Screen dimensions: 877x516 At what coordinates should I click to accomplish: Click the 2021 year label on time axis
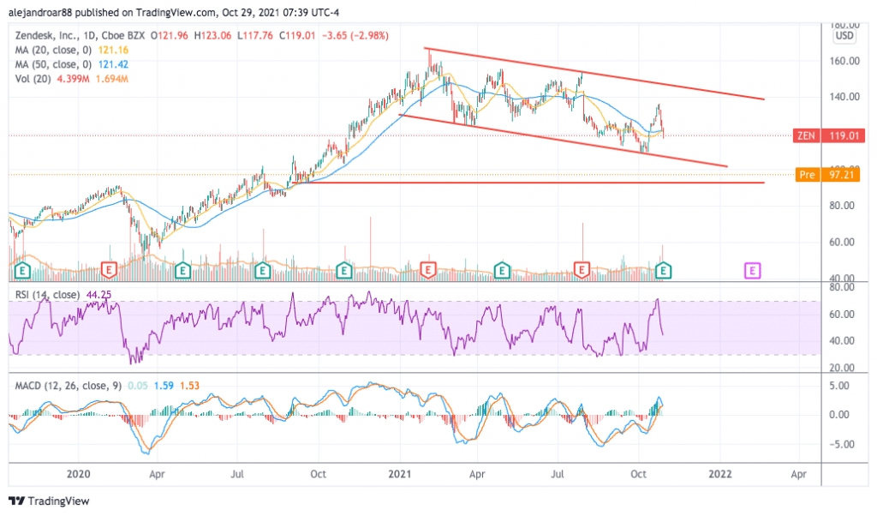click(x=399, y=474)
